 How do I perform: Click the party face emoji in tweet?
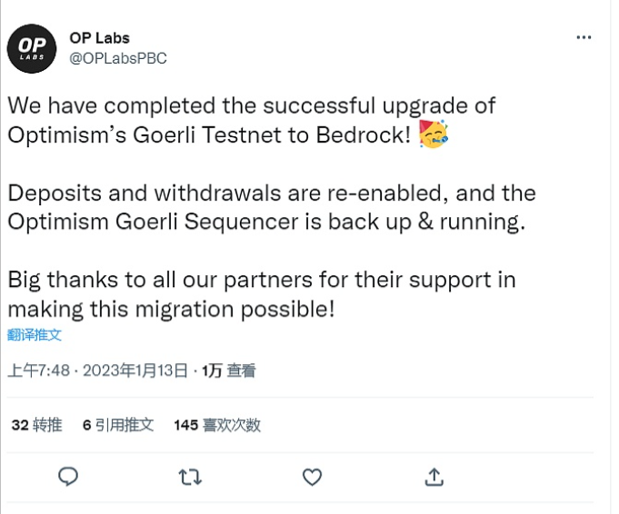(x=434, y=136)
